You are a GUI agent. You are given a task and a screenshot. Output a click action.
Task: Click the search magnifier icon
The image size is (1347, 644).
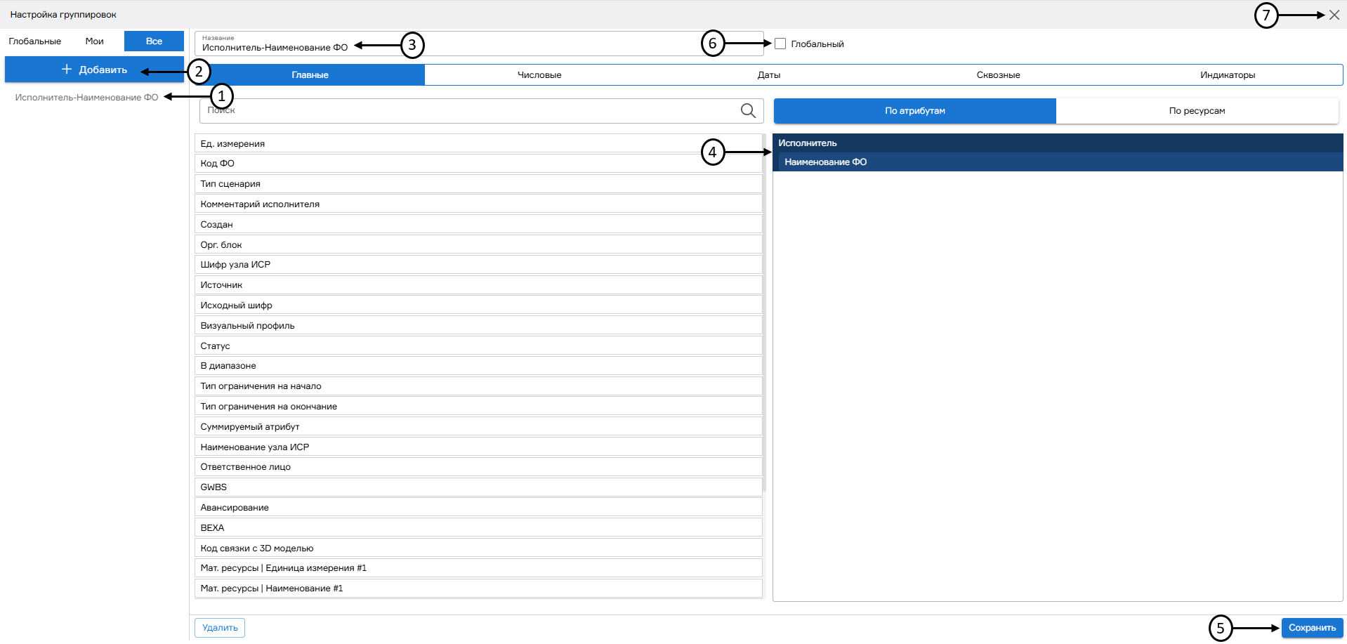pos(748,111)
